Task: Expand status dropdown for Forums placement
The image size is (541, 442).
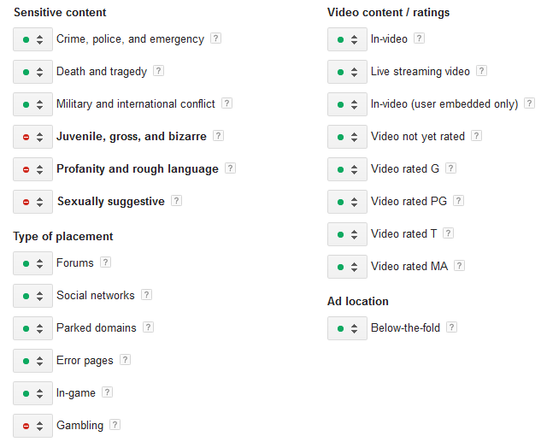Action: 32,263
